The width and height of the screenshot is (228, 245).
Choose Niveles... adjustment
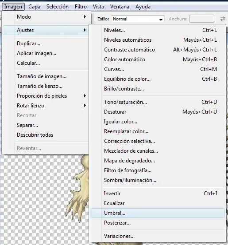click(x=158, y=30)
